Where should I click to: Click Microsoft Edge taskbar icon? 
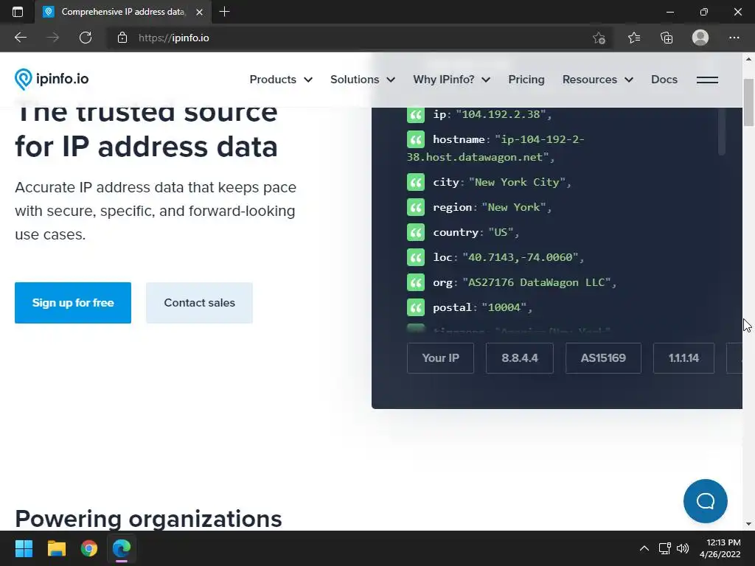[x=122, y=548]
